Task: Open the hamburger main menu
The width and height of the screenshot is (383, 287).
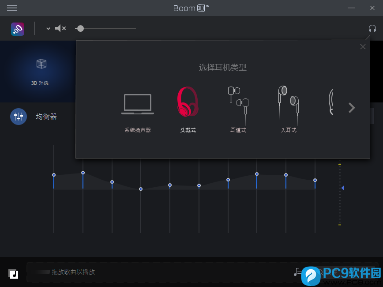Action: [x=12, y=8]
